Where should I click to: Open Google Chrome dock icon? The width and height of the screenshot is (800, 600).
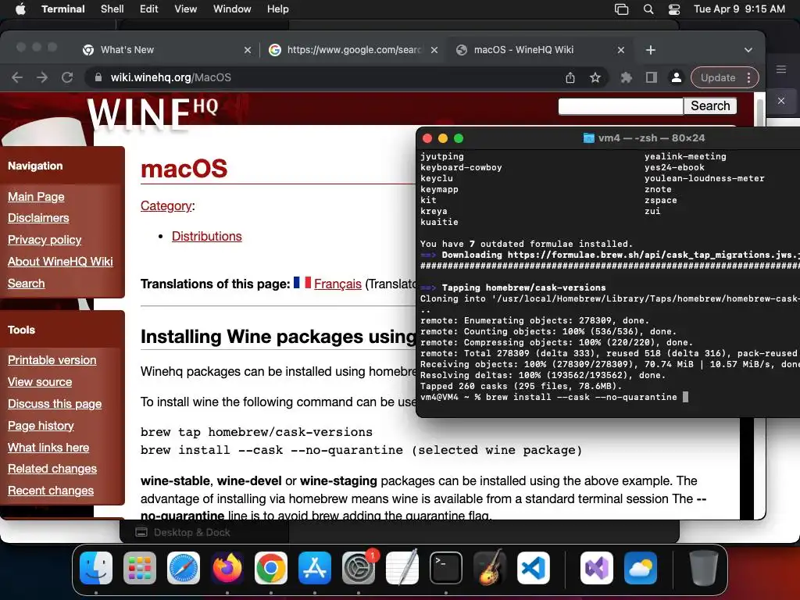271,568
